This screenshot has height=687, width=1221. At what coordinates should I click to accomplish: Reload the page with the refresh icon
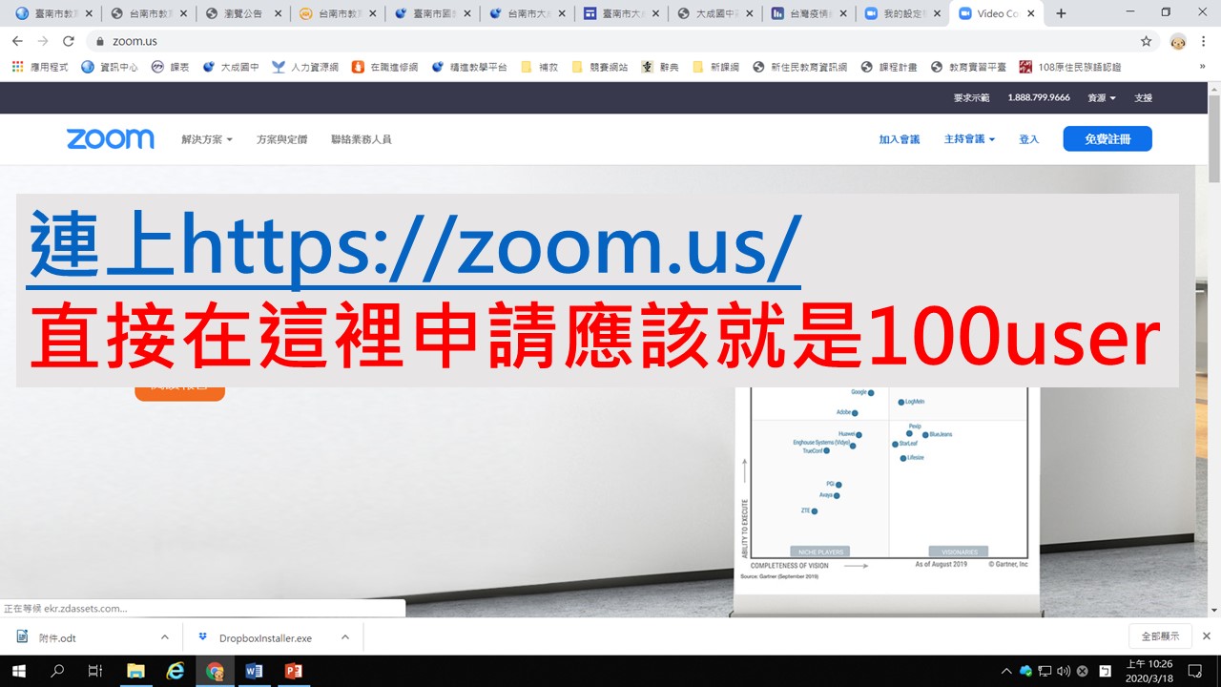(68, 41)
